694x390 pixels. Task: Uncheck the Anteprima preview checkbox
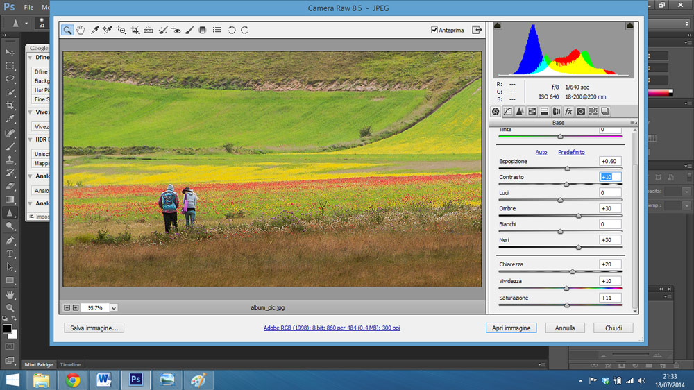[x=434, y=30]
